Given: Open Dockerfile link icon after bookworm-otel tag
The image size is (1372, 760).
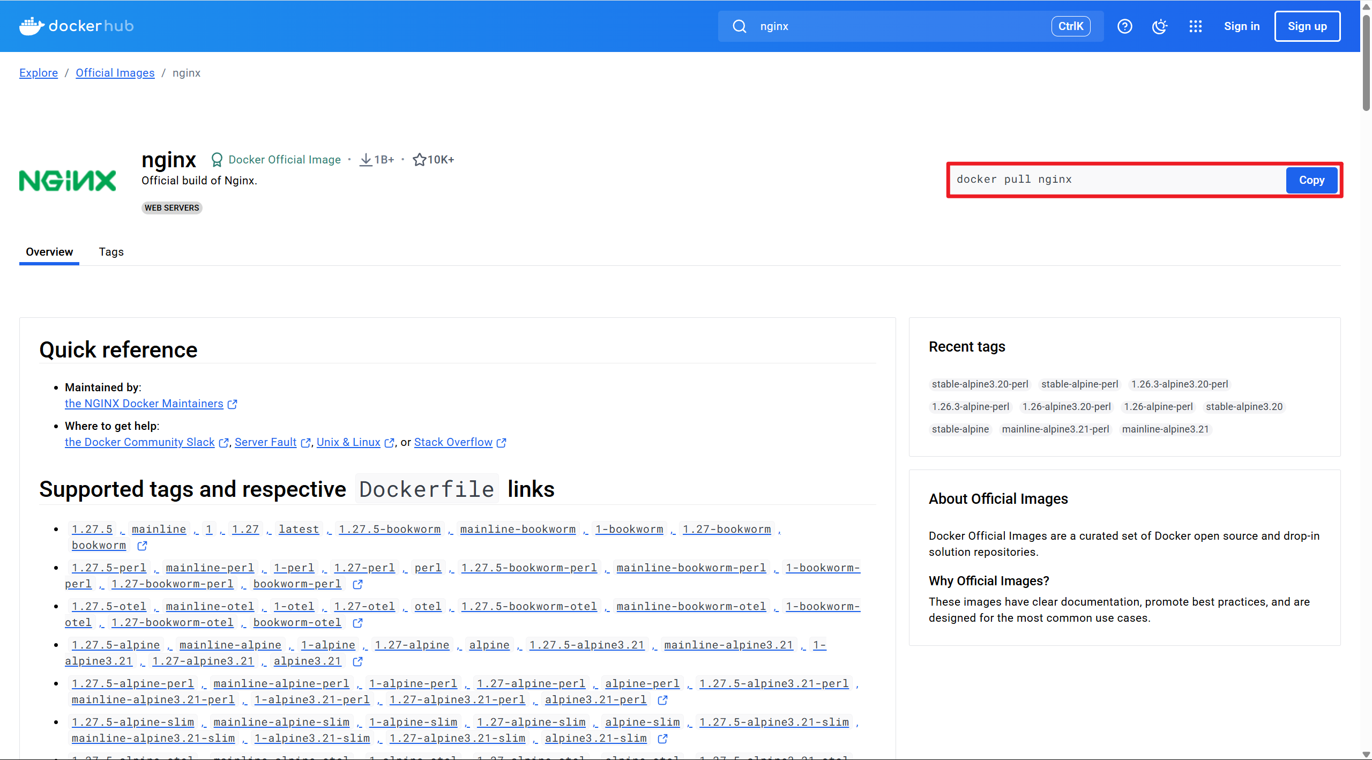Looking at the screenshot, I should coord(357,623).
